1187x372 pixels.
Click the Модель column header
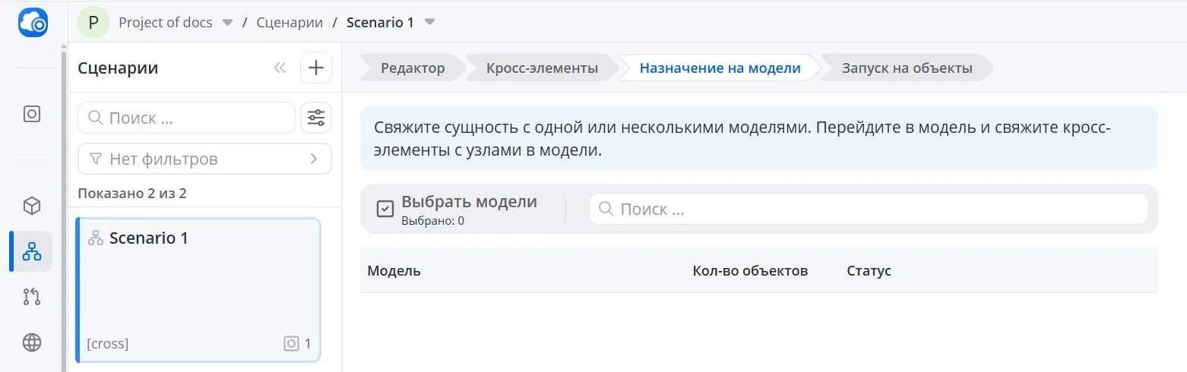[394, 271]
